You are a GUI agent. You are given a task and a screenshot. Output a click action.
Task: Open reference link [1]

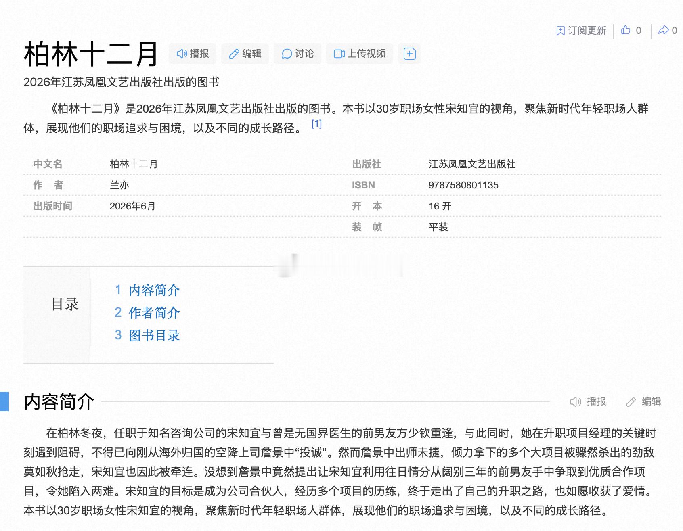tap(316, 124)
